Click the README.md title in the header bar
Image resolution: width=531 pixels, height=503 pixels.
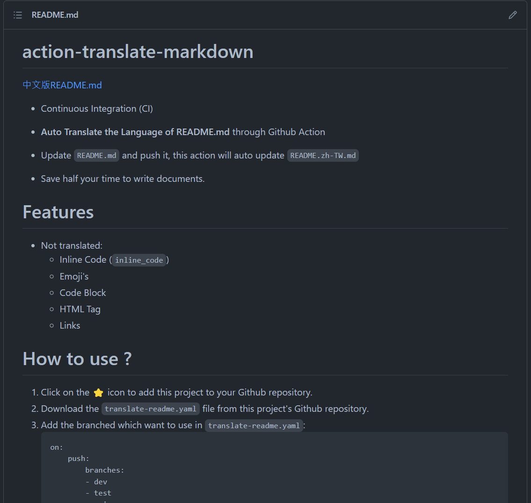55,14
